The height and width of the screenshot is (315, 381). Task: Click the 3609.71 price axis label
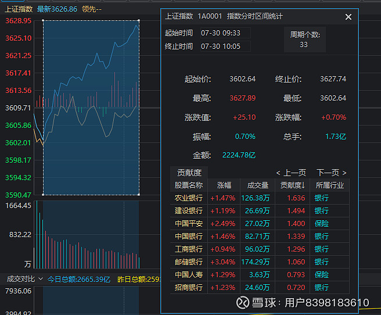pos(18,108)
